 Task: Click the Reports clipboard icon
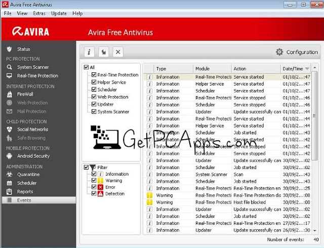pyautogui.click(x=9, y=192)
